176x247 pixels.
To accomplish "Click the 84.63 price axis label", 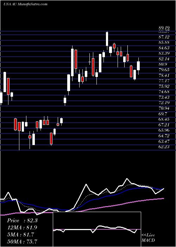I will (164, 48).
